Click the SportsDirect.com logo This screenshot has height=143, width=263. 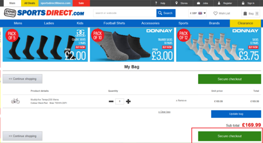click(51, 13)
